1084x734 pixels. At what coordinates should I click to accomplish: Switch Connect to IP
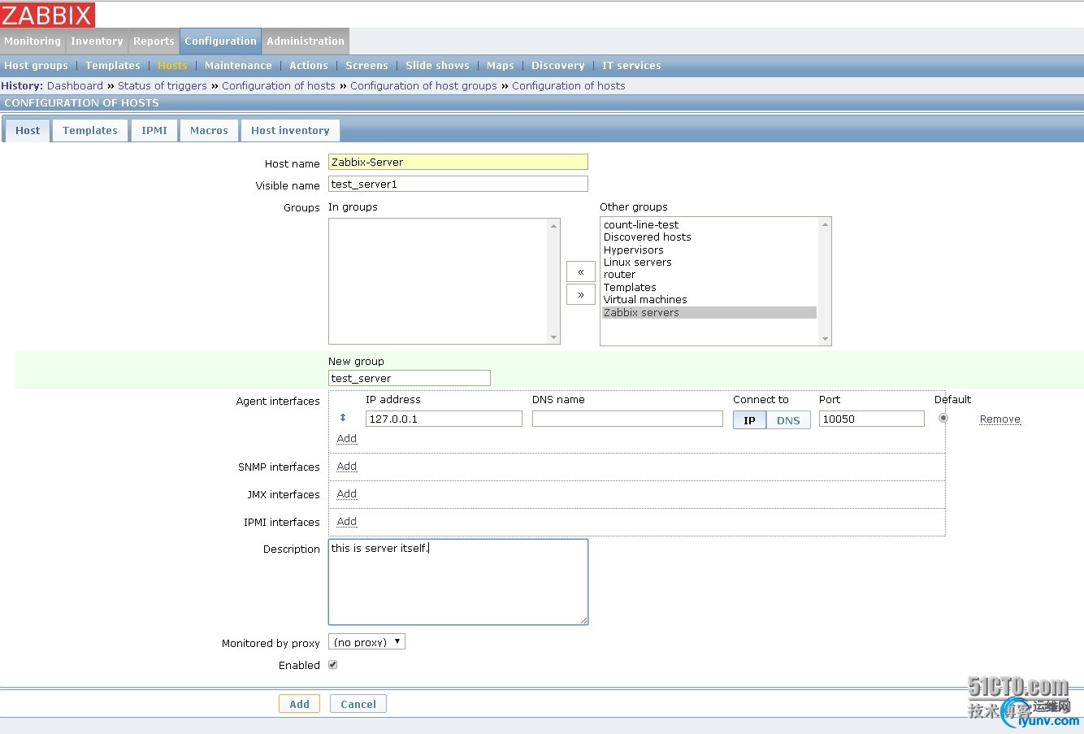click(749, 420)
